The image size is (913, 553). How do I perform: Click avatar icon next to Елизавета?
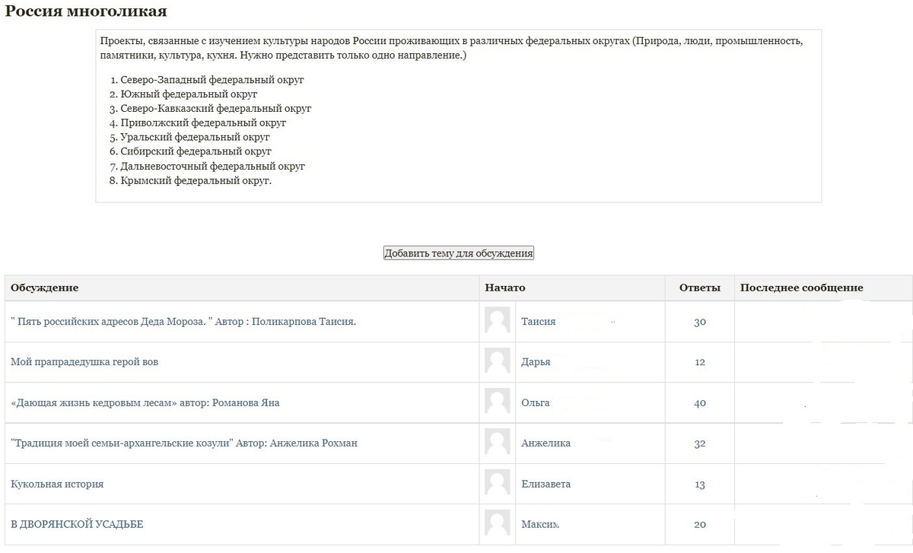pyautogui.click(x=498, y=483)
